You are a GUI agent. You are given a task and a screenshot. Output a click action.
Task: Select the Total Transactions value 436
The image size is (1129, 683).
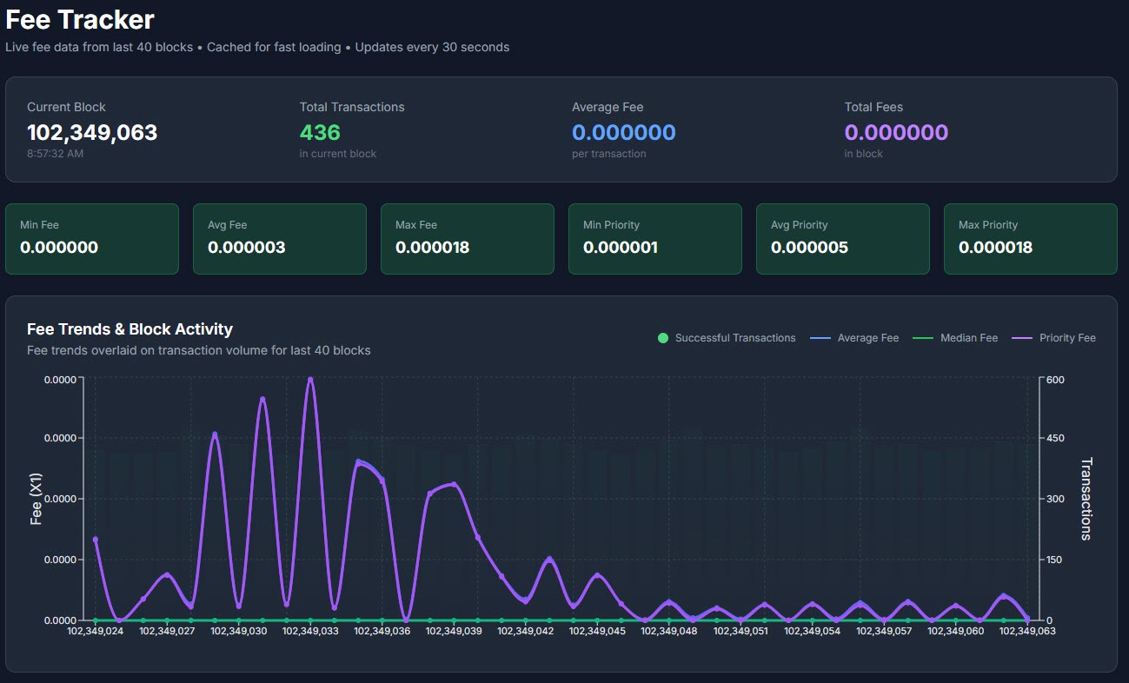tap(320, 132)
